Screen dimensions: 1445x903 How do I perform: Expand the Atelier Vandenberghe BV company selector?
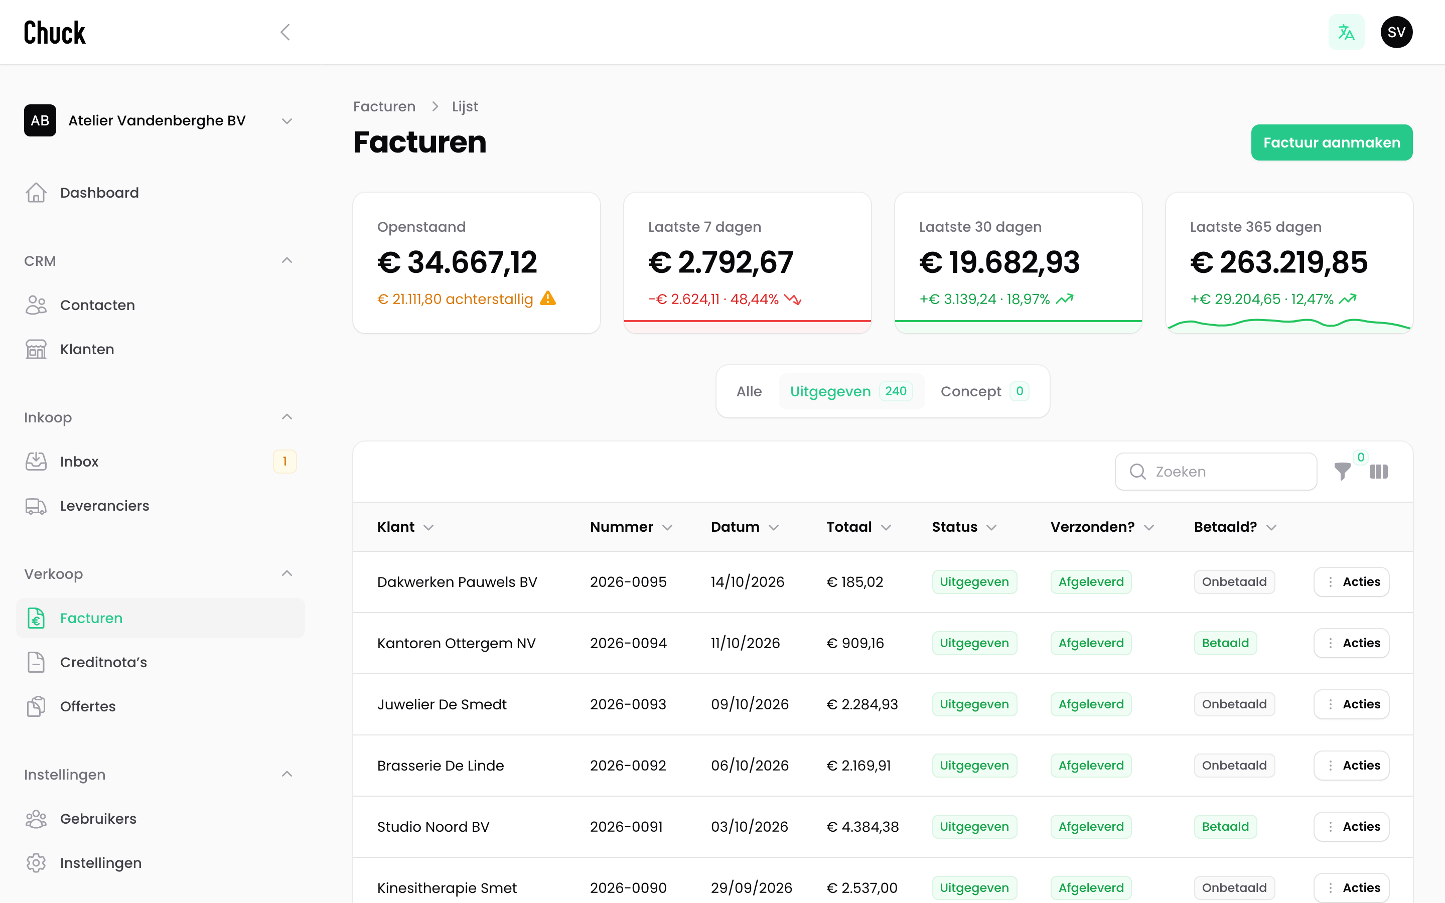[x=160, y=120]
